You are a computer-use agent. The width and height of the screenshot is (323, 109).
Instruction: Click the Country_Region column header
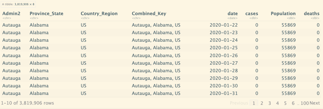pos(99,14)
